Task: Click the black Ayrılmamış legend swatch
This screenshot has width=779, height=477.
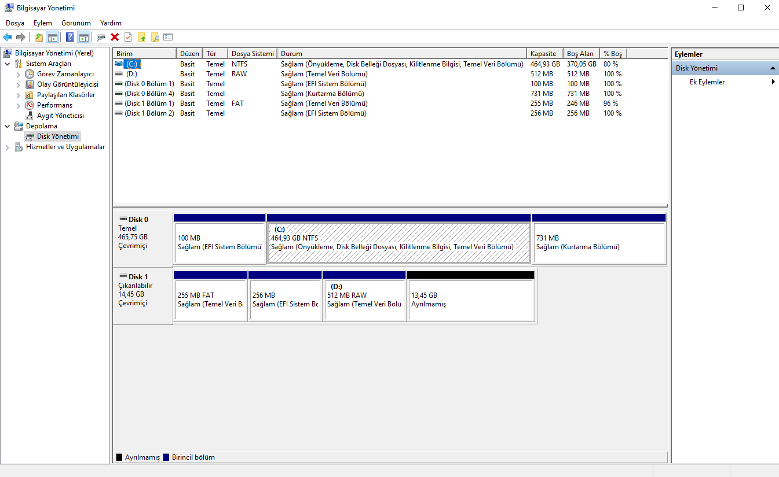Action: click(119, 457)
